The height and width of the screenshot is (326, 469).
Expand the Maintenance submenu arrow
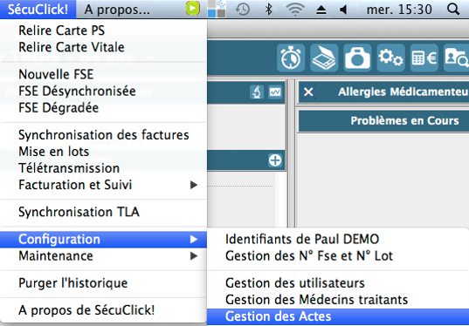pyautogui.click(x=194, y=256)
